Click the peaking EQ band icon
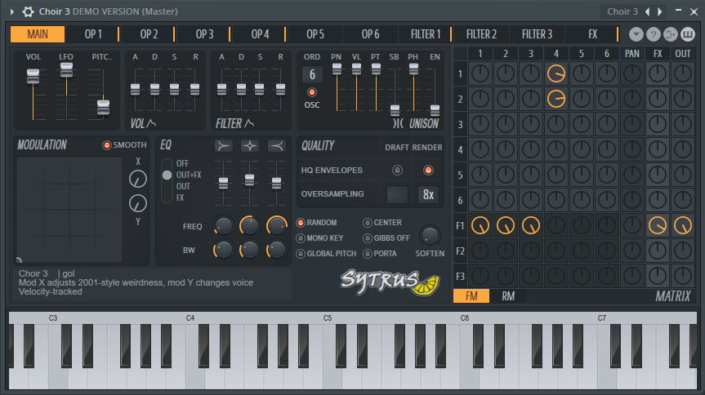The image size is (705, 395). 249,145
